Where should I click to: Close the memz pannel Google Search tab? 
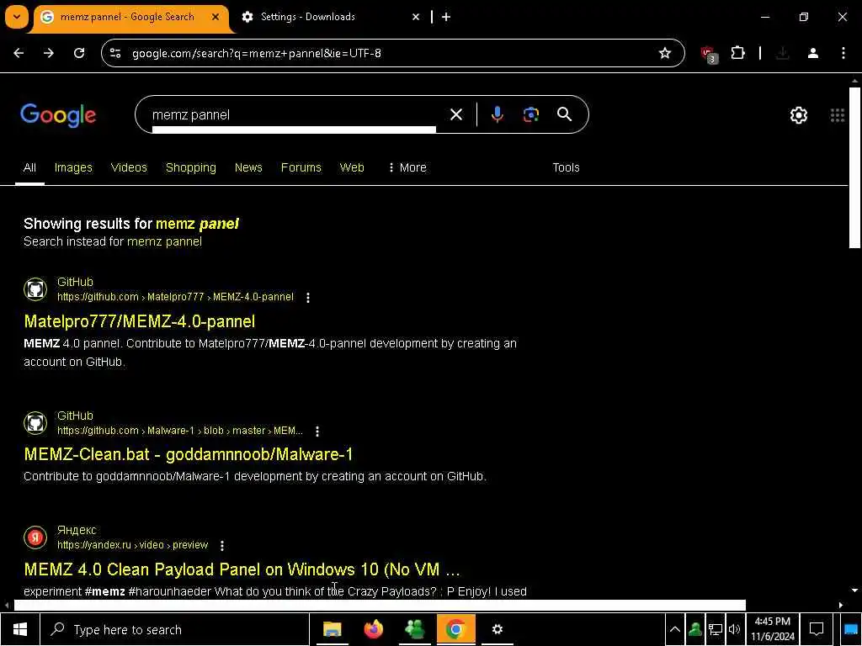point(215,17)
